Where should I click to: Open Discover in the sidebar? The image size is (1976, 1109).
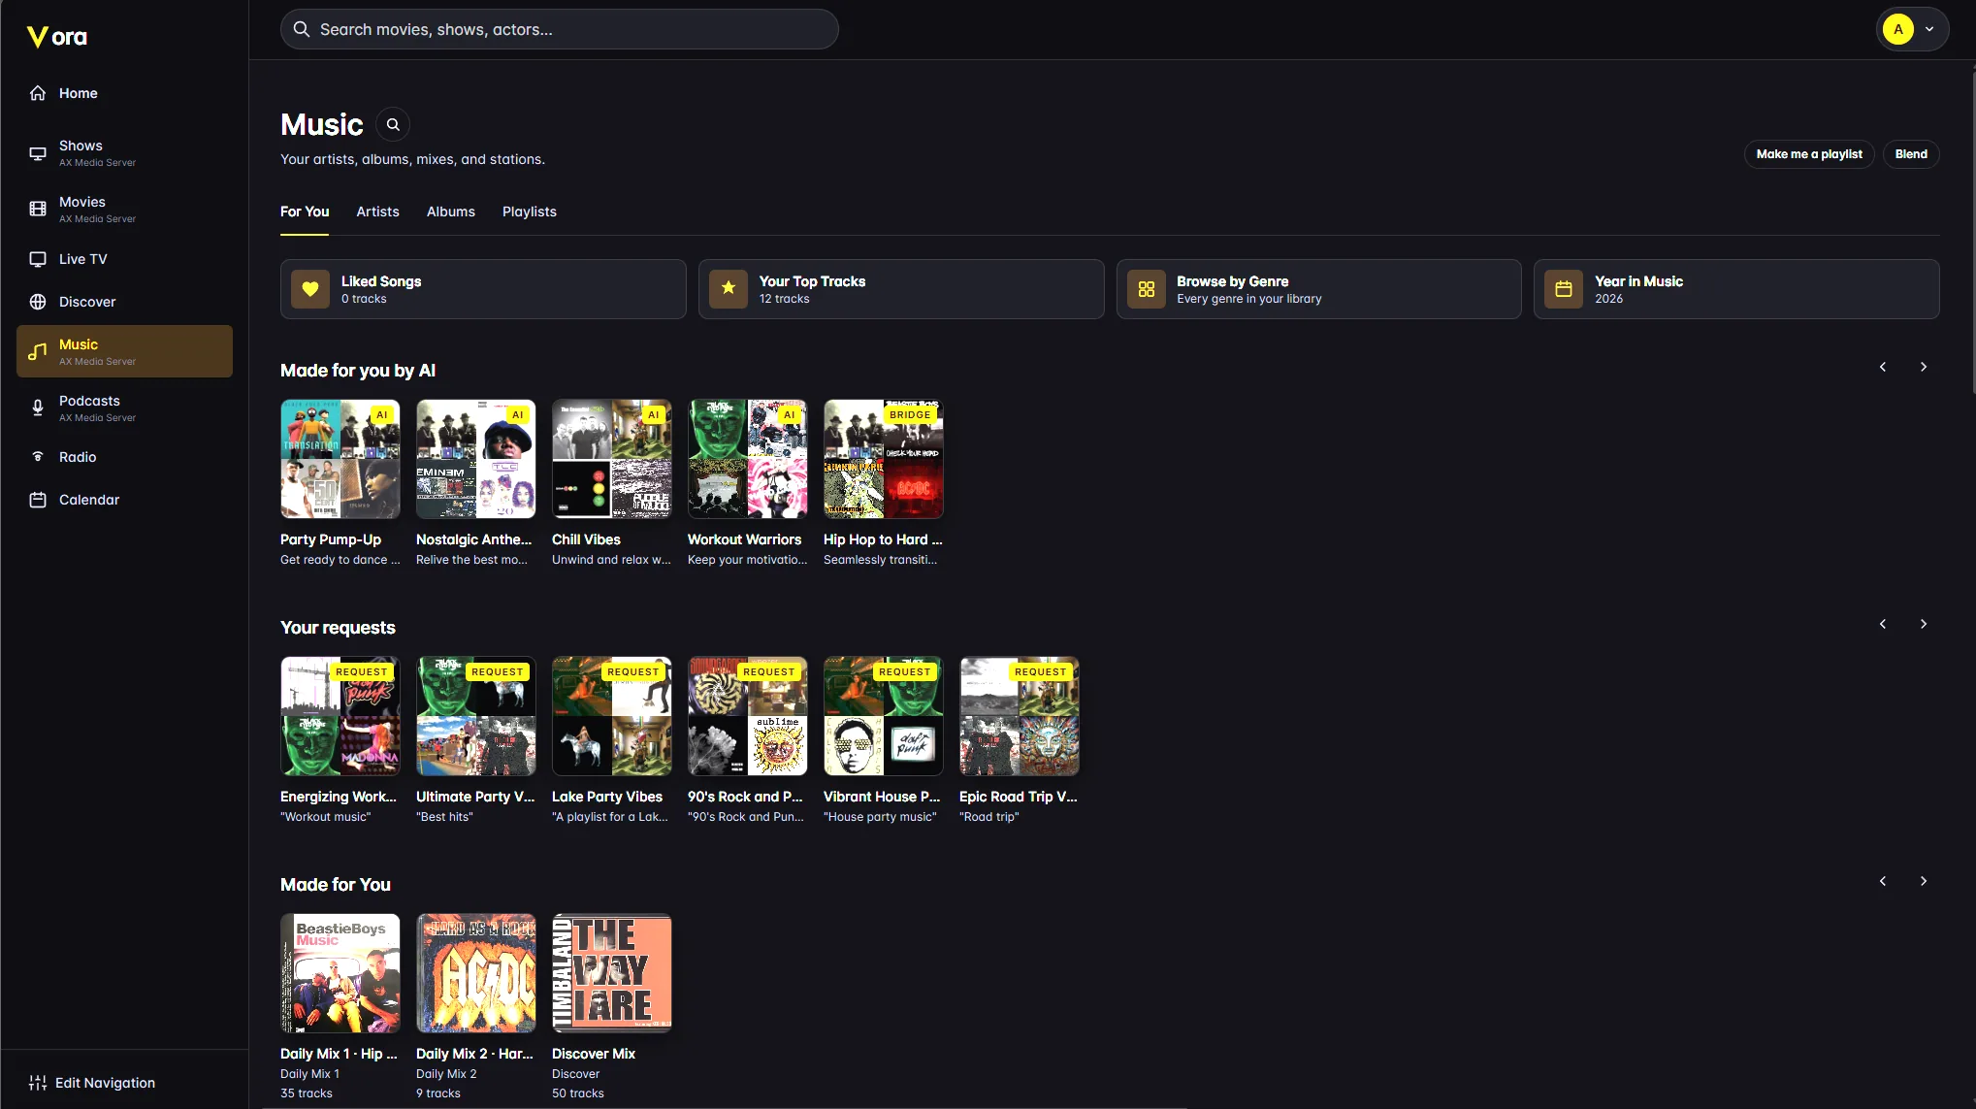[x=124, y=302]
